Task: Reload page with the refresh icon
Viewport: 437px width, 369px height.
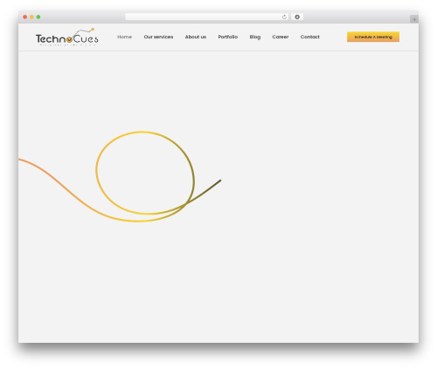Action: point(284,17)
